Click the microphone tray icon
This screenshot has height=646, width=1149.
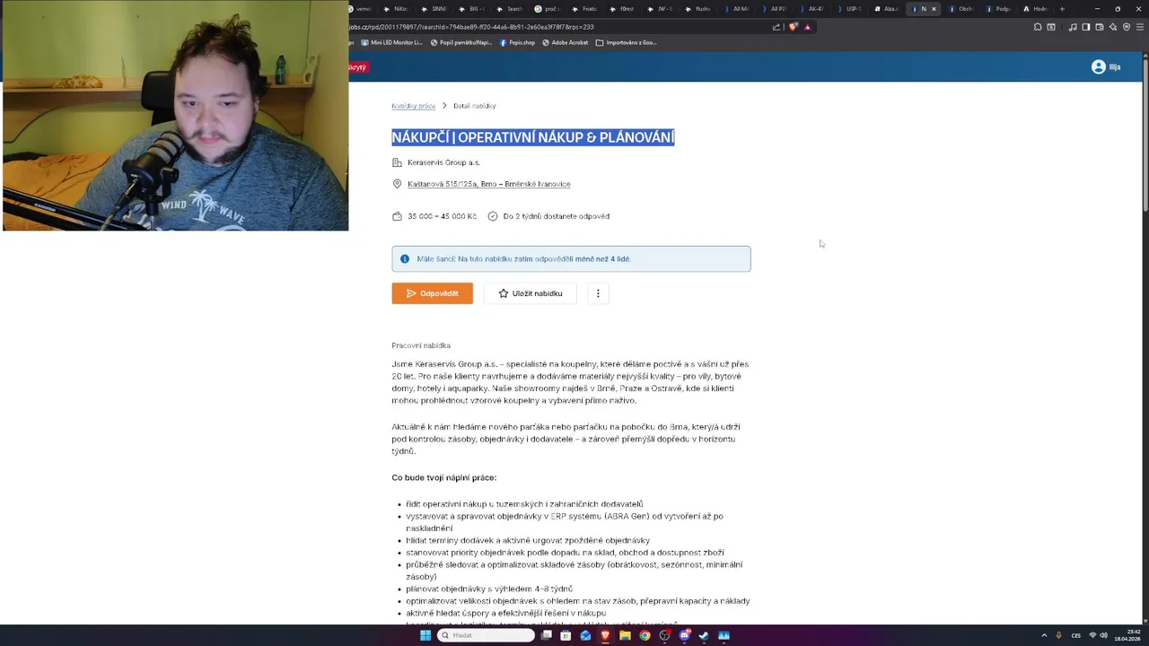pos(1058,635)
